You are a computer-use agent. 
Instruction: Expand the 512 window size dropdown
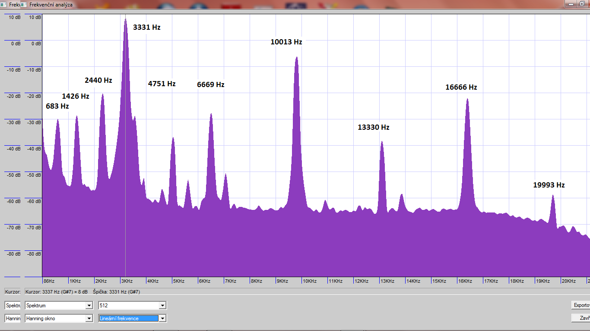point(133,306)
